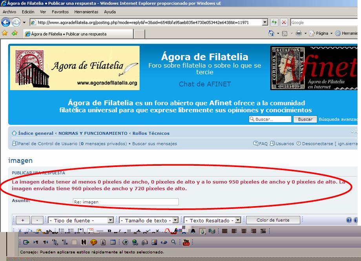Expand the Home icon dropdown arrow

pyautogui.click(x=278, y=34)
